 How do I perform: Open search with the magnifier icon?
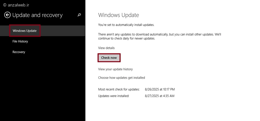(x=79, y=15)
